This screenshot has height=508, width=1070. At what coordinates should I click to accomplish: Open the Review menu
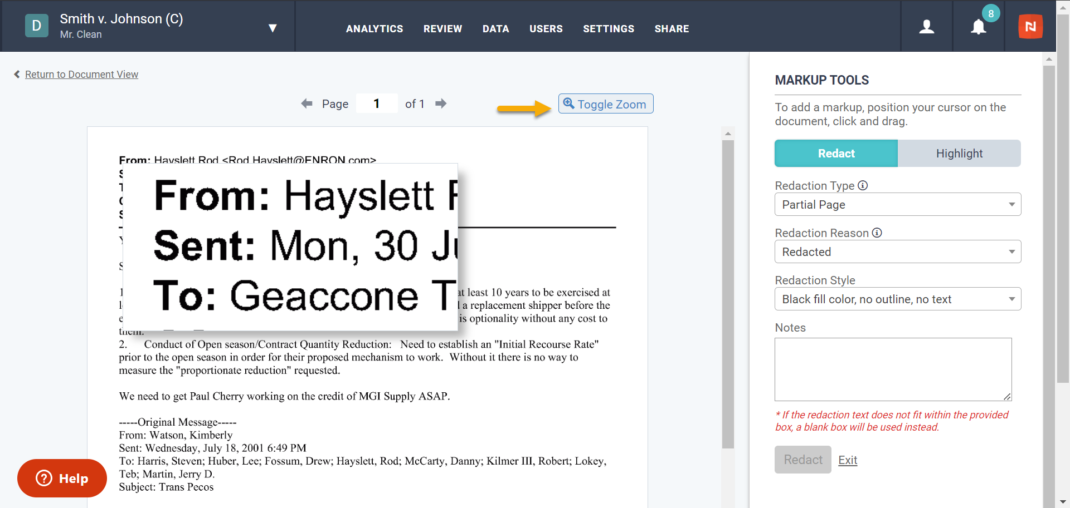click(442, 29)
